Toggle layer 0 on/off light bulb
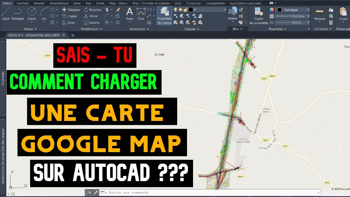 pyautogui.click(x=176, y=10)
